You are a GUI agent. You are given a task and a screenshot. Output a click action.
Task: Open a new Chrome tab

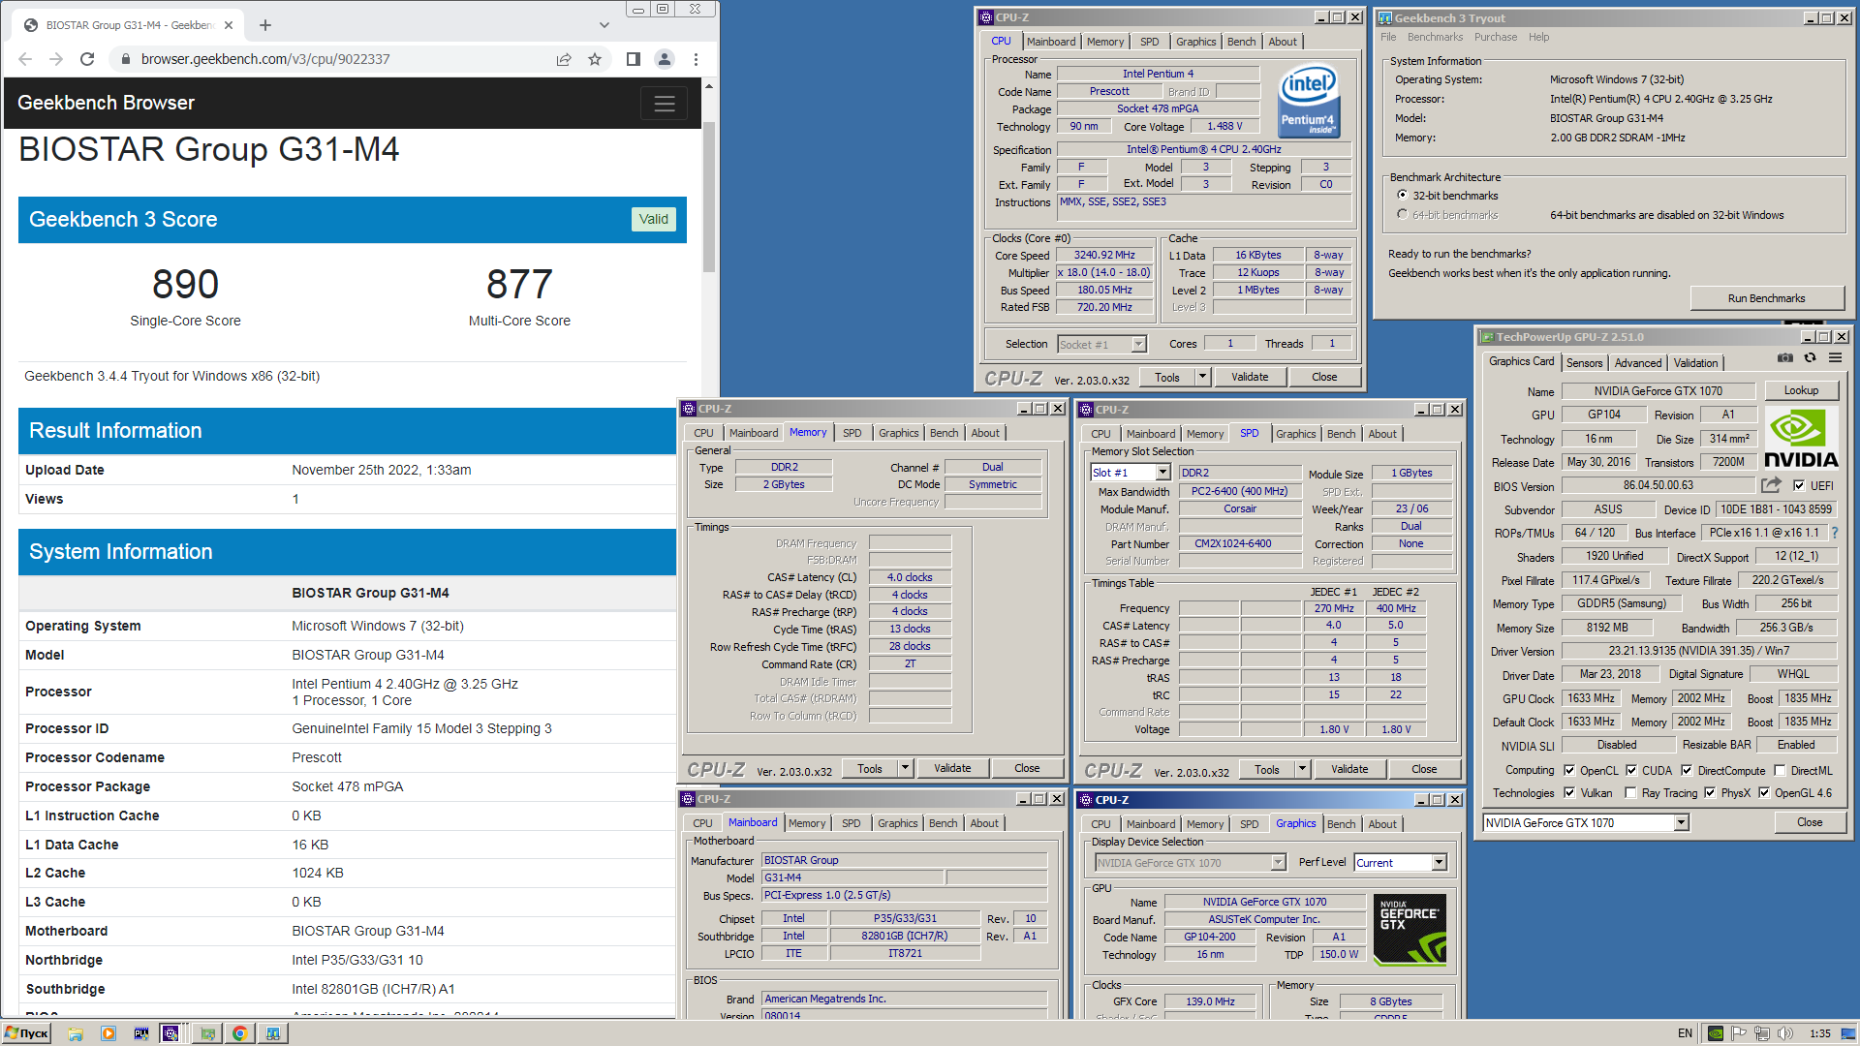[x=265, y=25]
